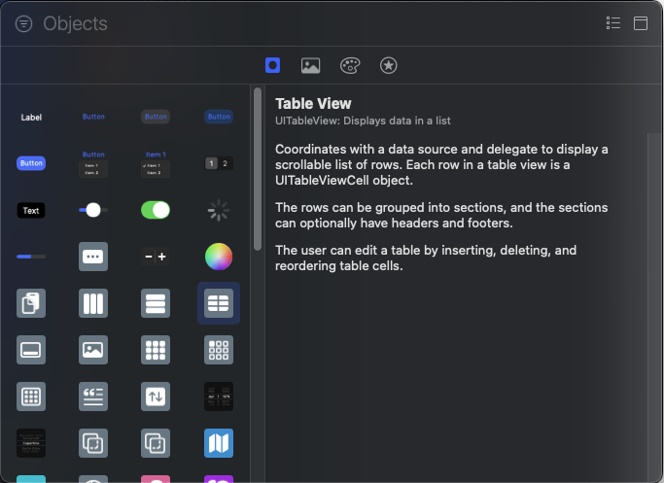Select the filled-grid Collection View object
The height and width of the screenshot is (483, 664).
(156, 350)
